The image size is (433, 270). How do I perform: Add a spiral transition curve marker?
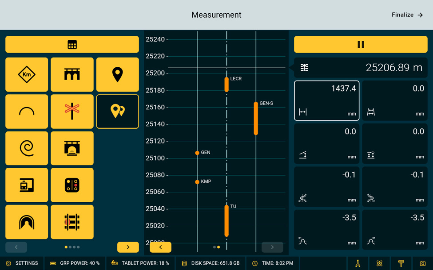[27, 148]
